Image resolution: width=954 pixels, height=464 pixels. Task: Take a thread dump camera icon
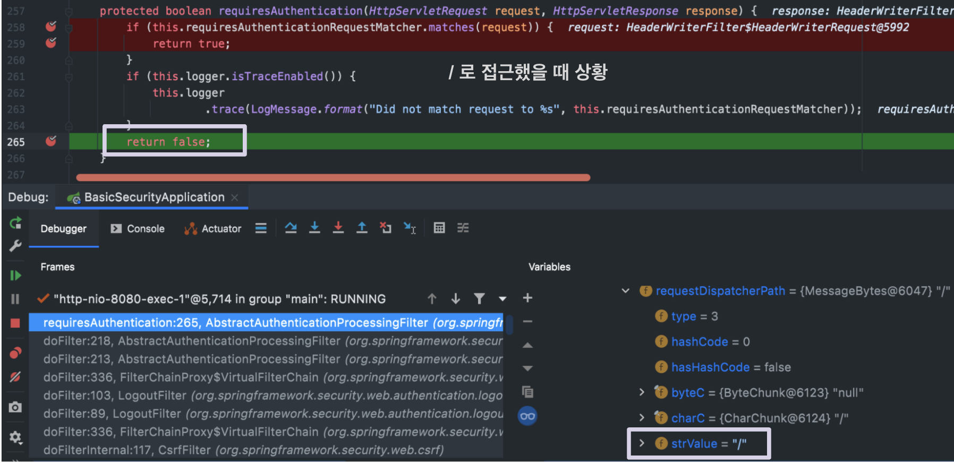(15, 407)
